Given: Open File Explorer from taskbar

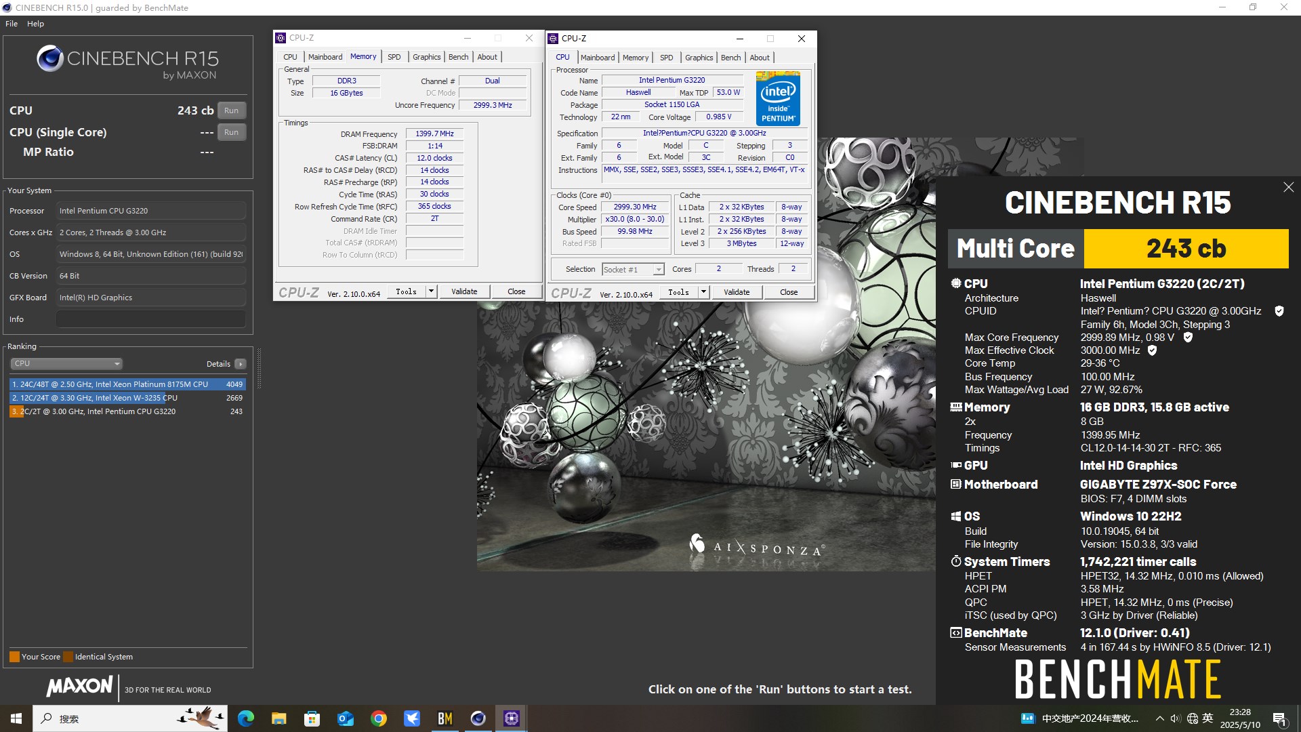Looking at the screenshot, I should click(278, 718).
